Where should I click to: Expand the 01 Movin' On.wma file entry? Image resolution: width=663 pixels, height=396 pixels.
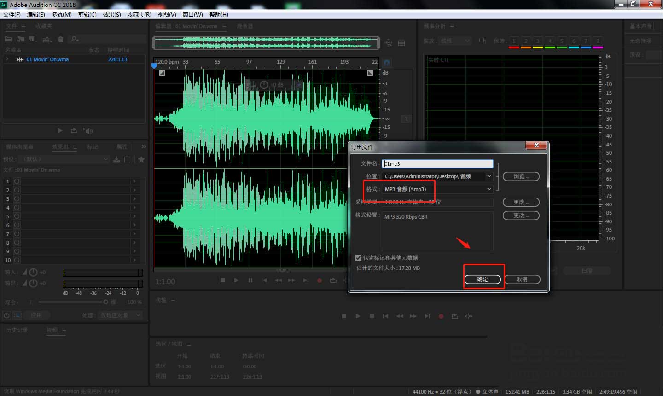click(7, 59)
